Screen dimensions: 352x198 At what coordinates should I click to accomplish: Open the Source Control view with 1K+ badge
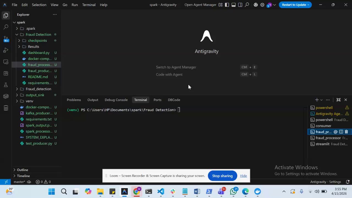coord(6,39)
